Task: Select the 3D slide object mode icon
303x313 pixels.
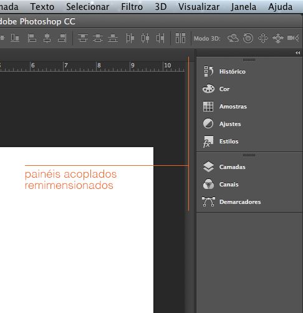Action: (278, 38)
